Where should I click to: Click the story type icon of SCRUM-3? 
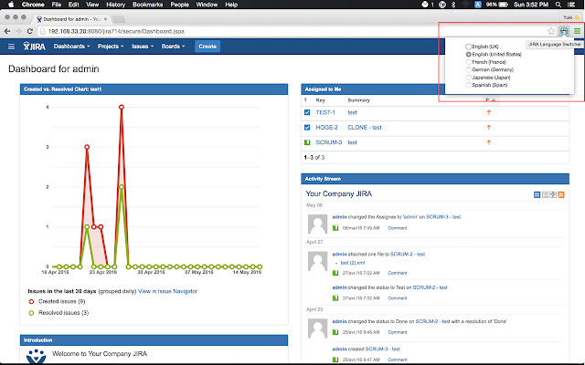(x=307, y=142)
